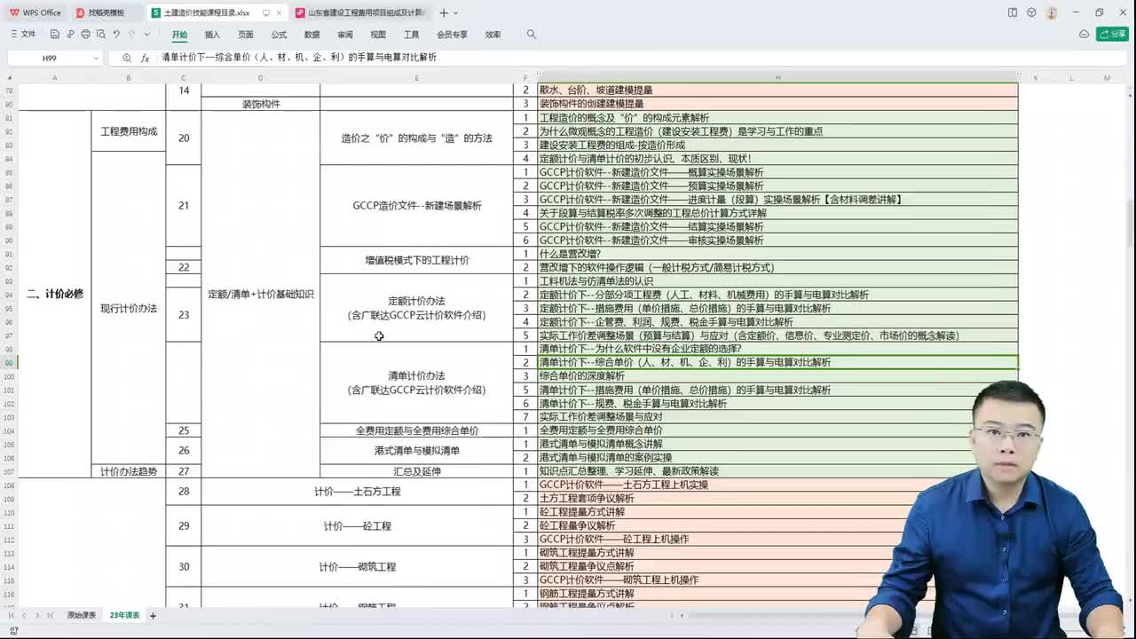Select the 公式 ribbon tab
Image resolution: width=1136 pixels, height=639 pixels.
click(279, 35)
